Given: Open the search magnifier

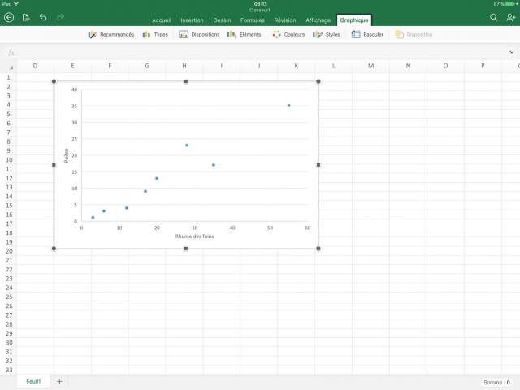Looking at the screenshot, I should tap(494, 17).
